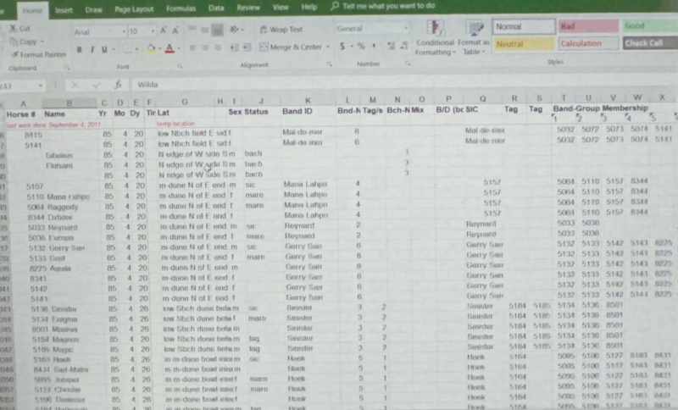Confirm formula entry with checkmark icon

96,85
